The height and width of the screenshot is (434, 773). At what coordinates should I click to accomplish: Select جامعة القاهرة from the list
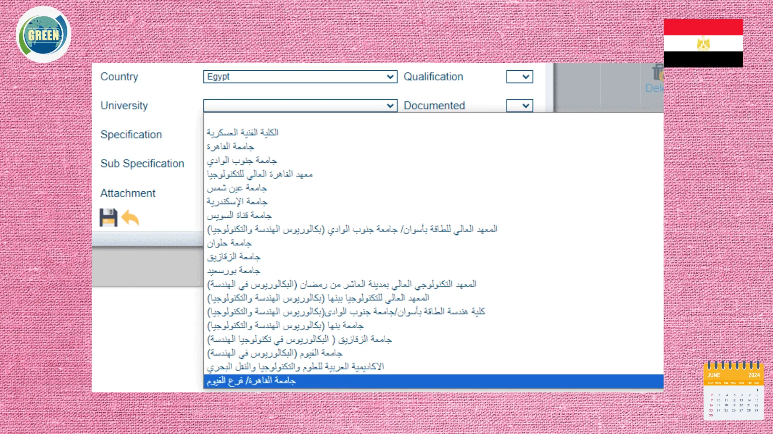coord(230,147)
